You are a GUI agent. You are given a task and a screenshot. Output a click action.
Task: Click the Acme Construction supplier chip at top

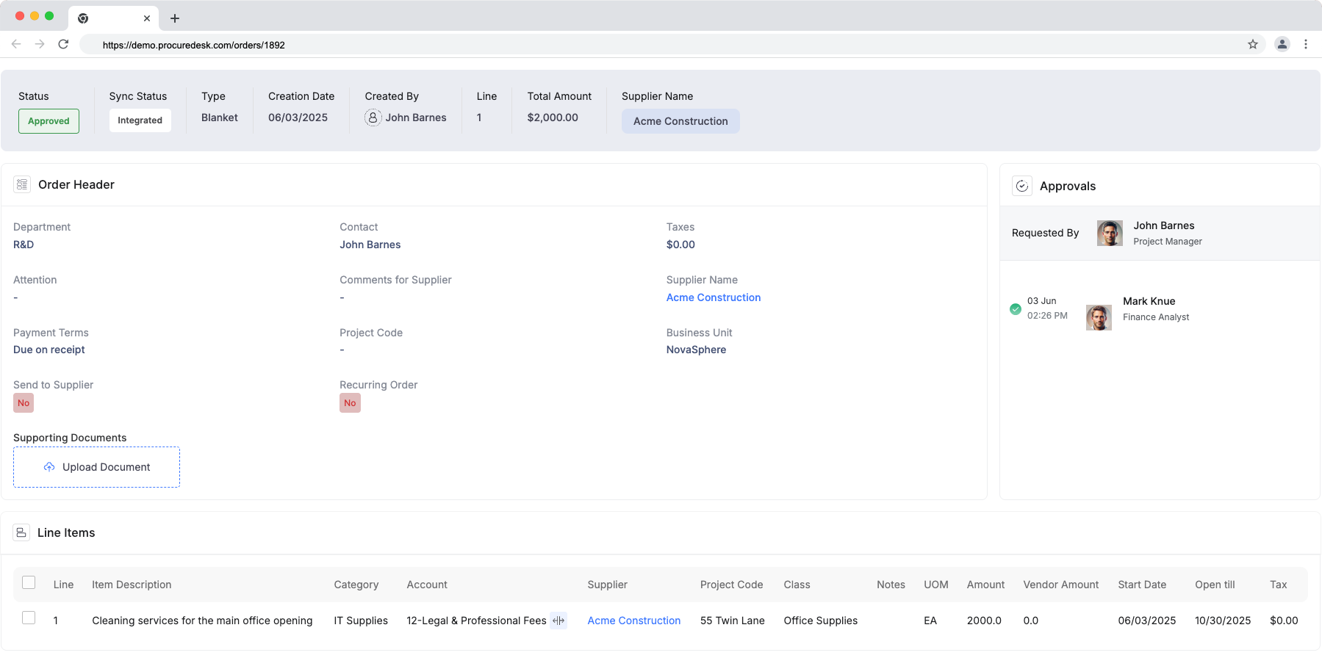click(x=680, y=121)
